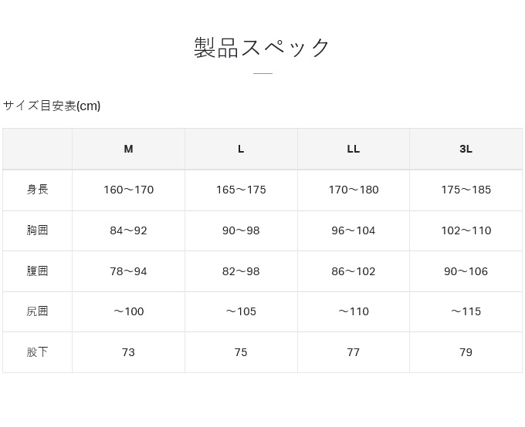Viewport: 525px width, 427px height.
Task: Click the inseam value 77 for LL
Action: click(353, 352)
